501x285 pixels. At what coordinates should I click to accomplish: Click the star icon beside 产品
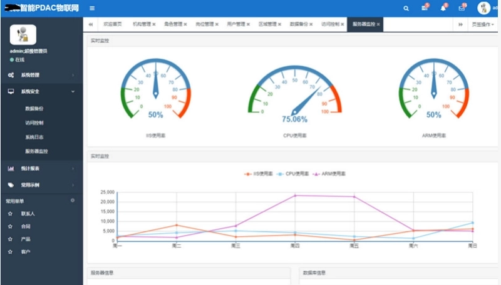(10, 239)
